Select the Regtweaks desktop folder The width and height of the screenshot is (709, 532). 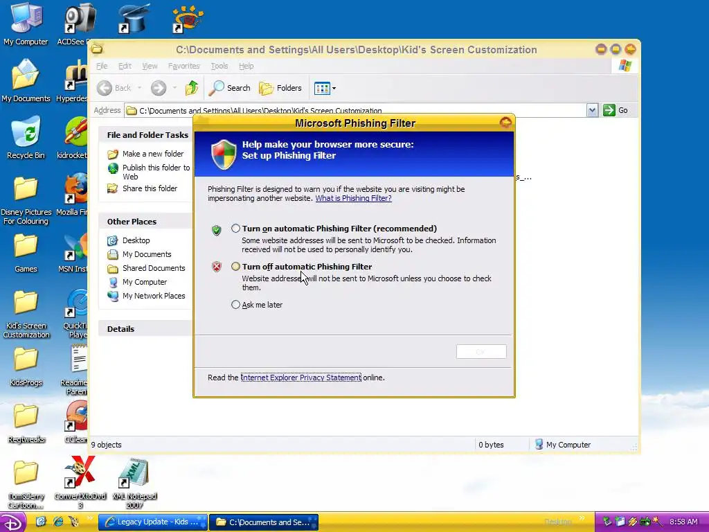(x=26, y=424)
